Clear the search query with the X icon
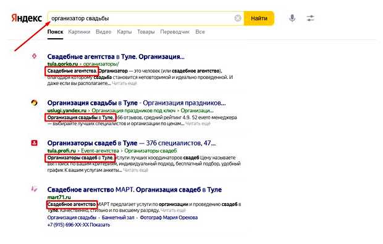 pyautogui.click(x=238, y=18)
